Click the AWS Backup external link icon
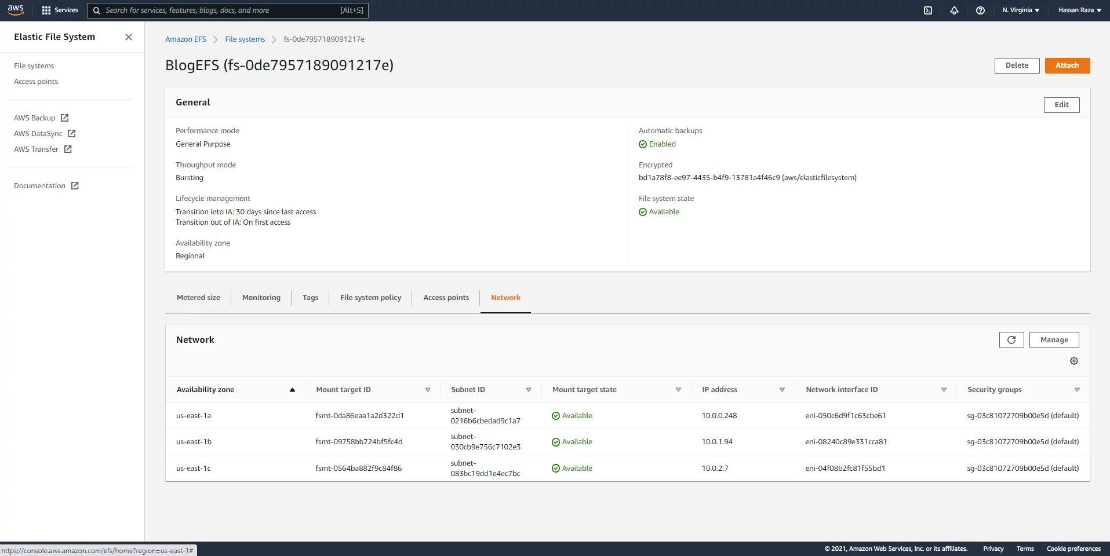The height and width of the screenshot is (556, 1110). 65,118
